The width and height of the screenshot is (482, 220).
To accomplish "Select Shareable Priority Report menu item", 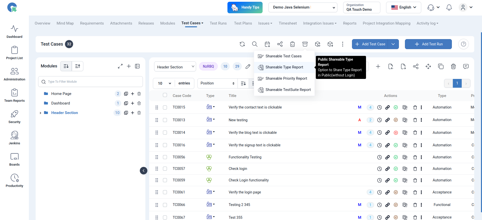I will pos(286,78).
